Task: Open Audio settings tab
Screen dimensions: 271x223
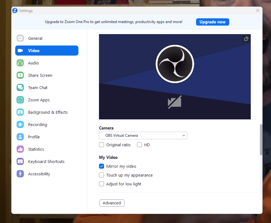Action: (47, 63)
